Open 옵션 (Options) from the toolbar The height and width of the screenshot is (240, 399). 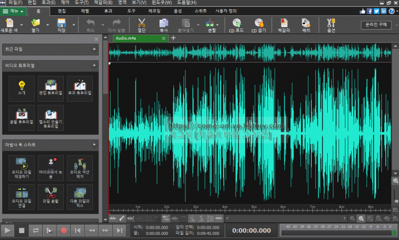click(331, 24)
